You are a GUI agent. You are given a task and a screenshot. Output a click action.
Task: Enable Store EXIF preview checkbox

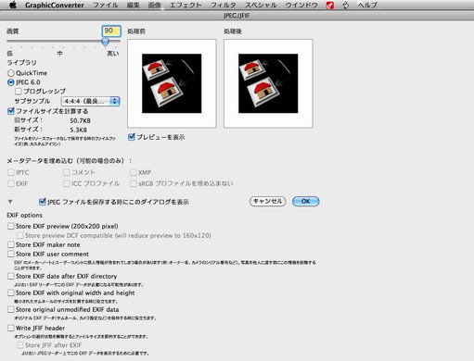click(x=11, y=226)
